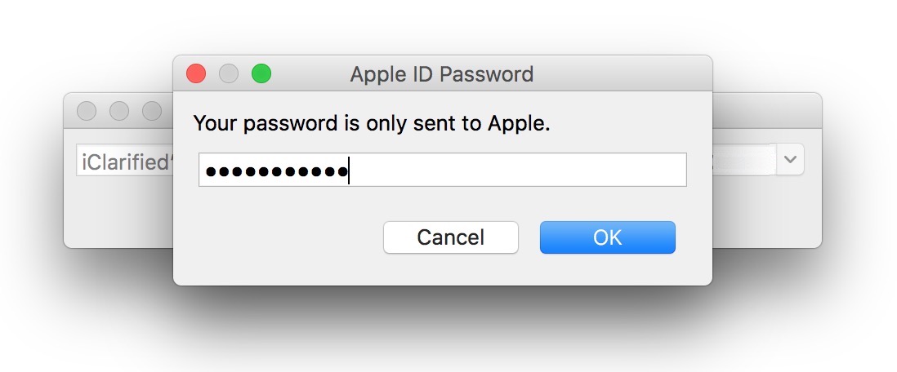Click the background window's leftmost gray button
The width and height of the screenshot is (897, 372).
tap(87, 110)
